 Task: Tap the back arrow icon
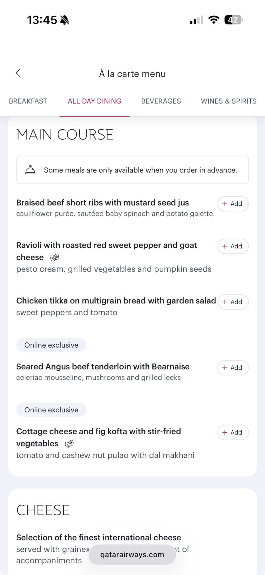[x=18, y=73]
